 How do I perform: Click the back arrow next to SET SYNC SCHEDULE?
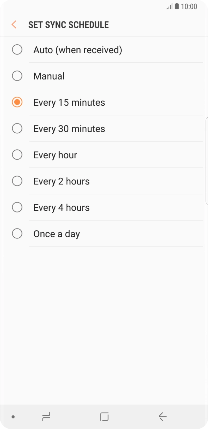pos(13,25)
